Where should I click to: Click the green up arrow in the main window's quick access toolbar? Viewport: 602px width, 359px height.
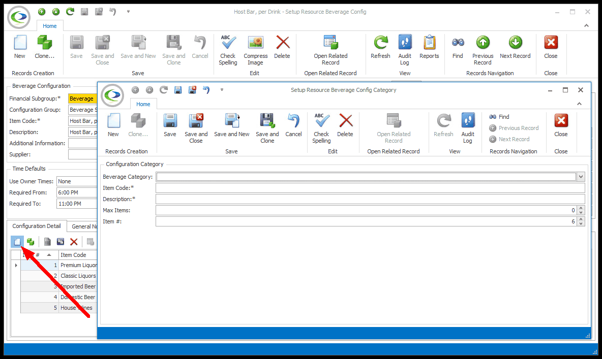pyautogui.click(x=42, y=12)
